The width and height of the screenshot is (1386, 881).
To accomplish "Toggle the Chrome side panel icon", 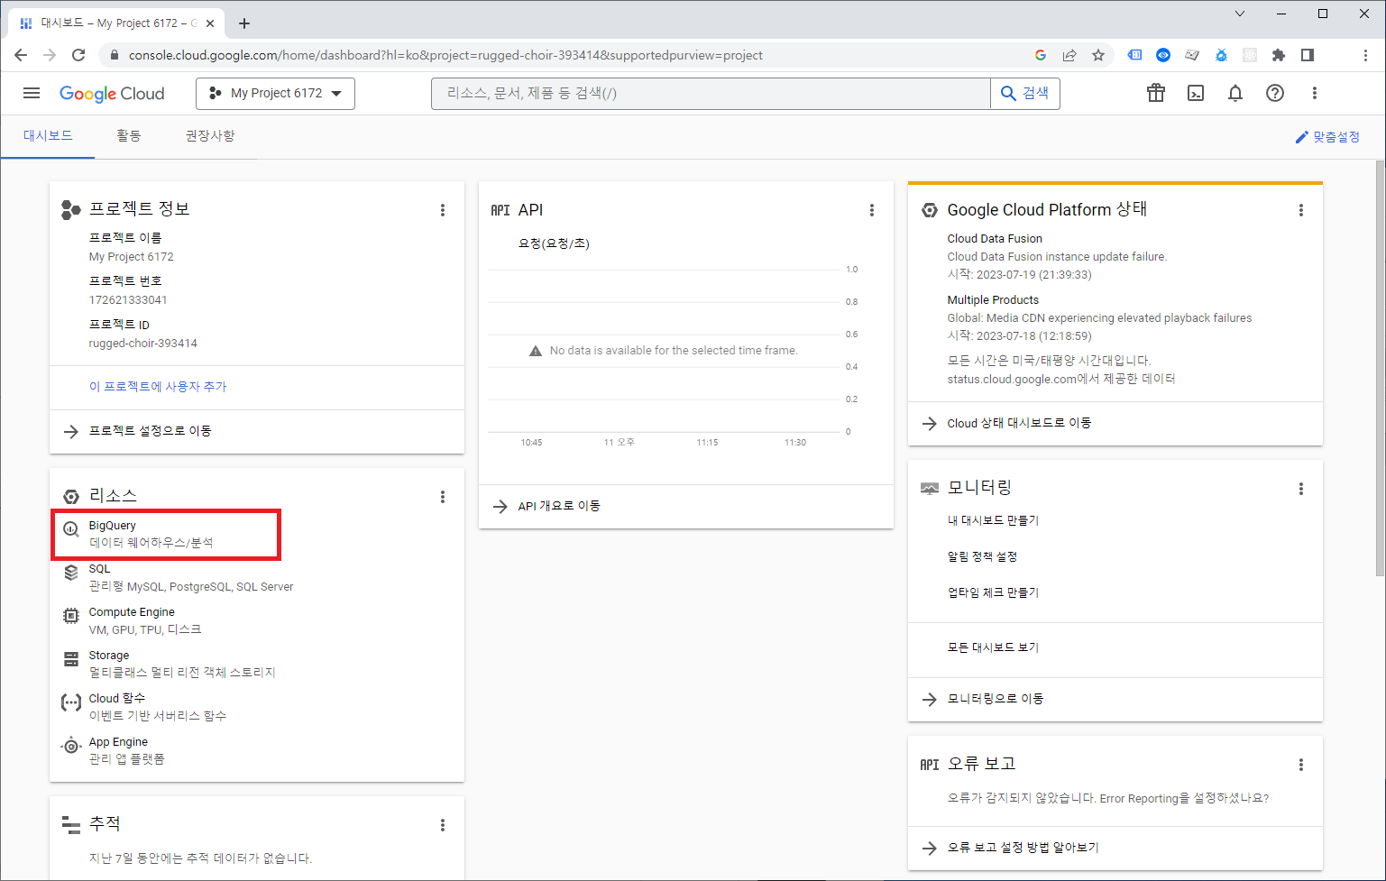I will (1308, 55).
